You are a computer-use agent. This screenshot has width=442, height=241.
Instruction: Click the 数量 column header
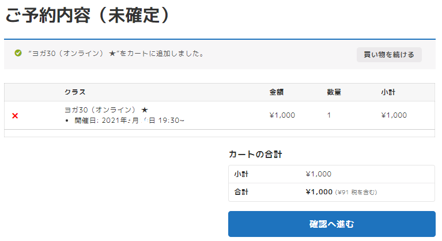pos(334,92)
